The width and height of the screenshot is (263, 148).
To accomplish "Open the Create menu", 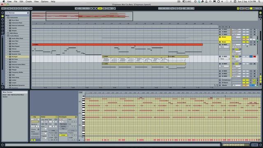I will pyautogui.click(x=29, y=1).
